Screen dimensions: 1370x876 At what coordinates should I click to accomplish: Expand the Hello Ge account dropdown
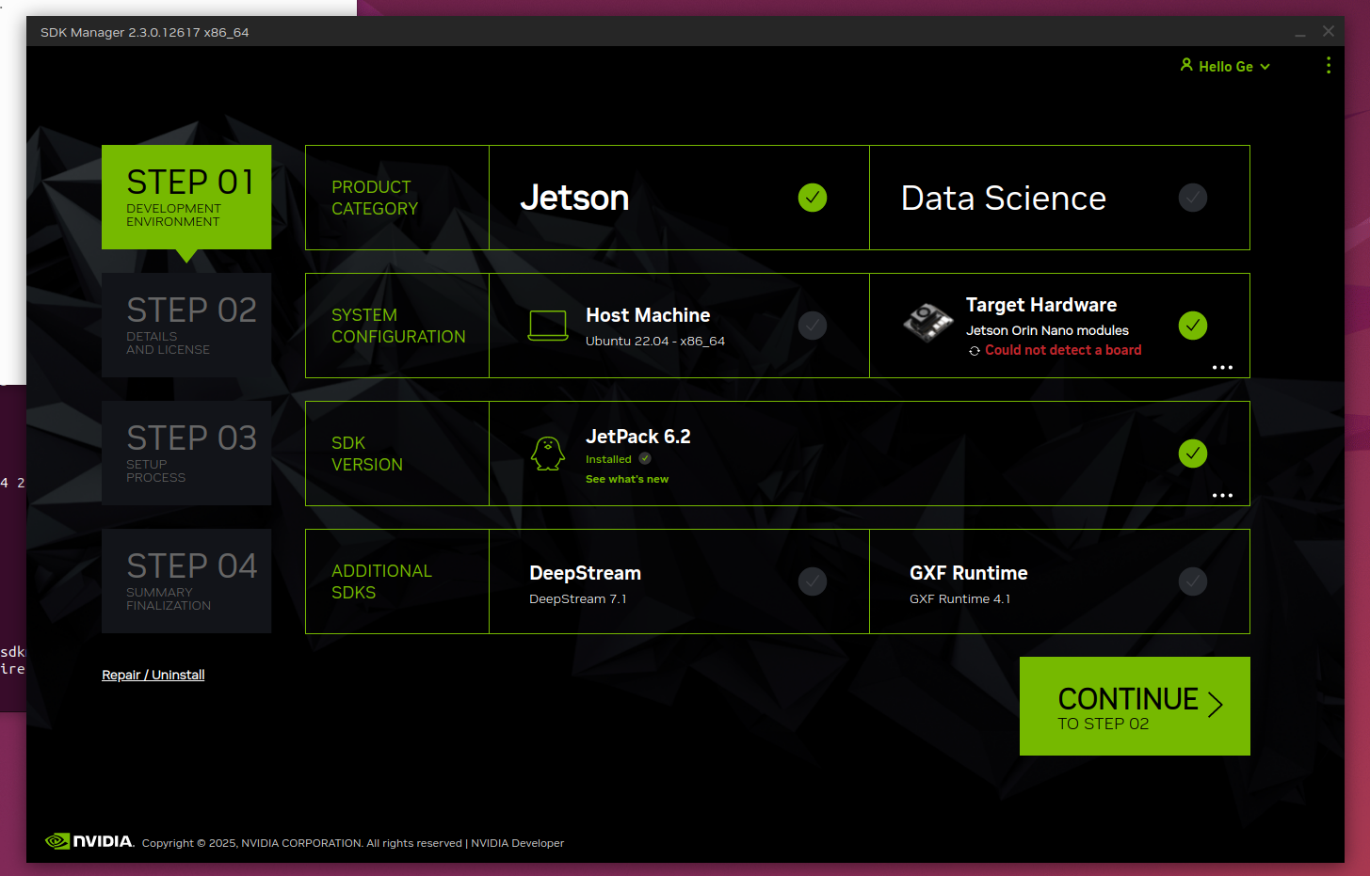[x=1234, y=67]
